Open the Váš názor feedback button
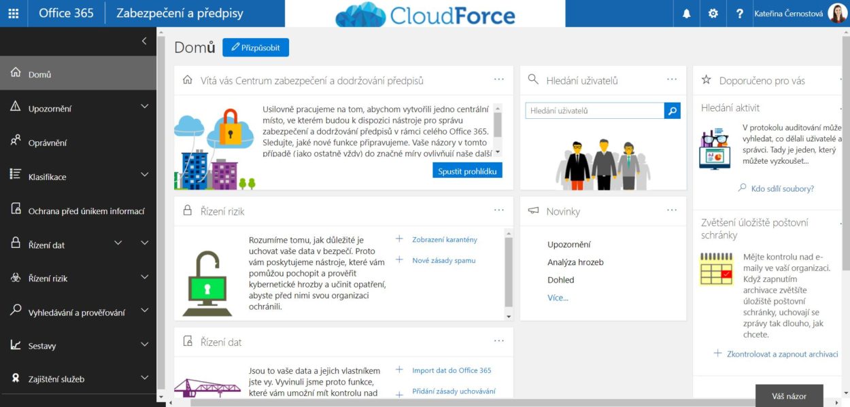This screenshot has height=407, width=850. click(x=789, y=395)
